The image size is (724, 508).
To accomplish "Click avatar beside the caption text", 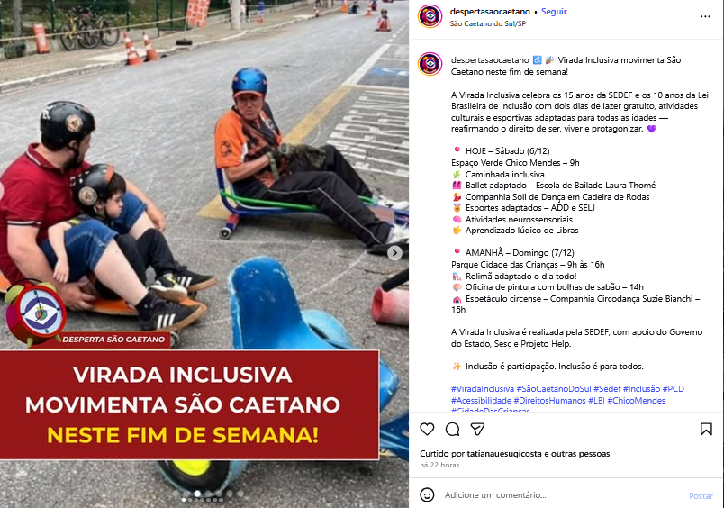I will (430, 64).
